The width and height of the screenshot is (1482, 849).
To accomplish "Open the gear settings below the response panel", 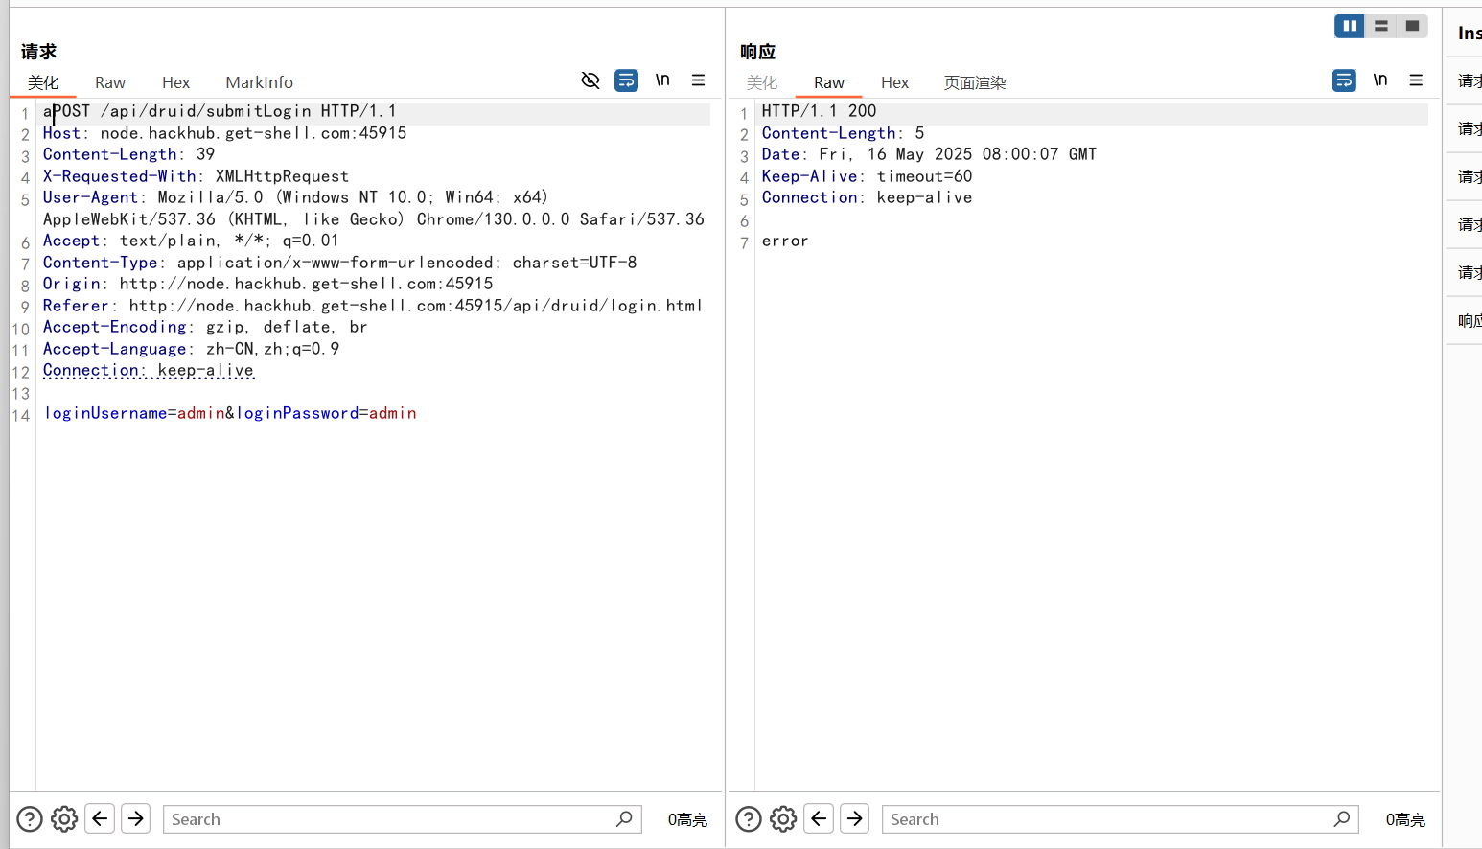I will point(783,818).
